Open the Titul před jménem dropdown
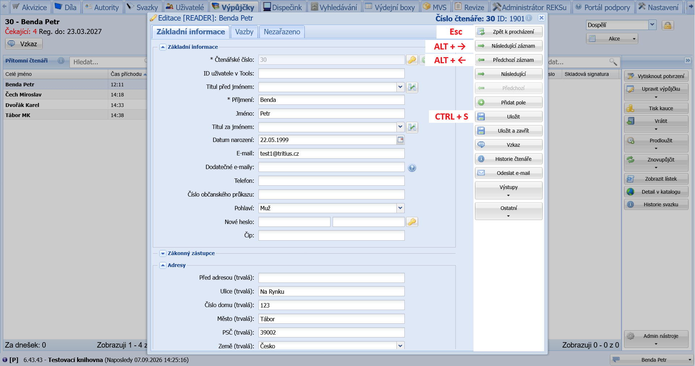 400,87
